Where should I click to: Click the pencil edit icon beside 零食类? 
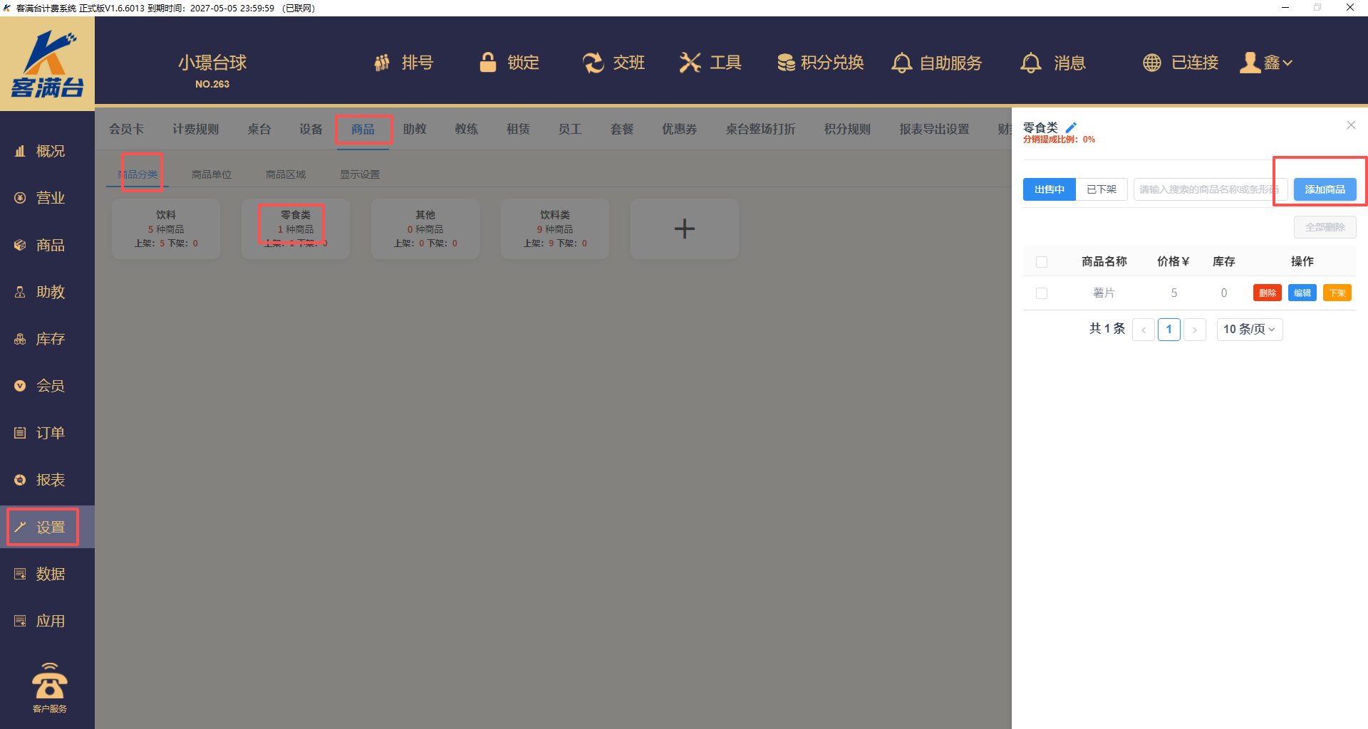1070,127
